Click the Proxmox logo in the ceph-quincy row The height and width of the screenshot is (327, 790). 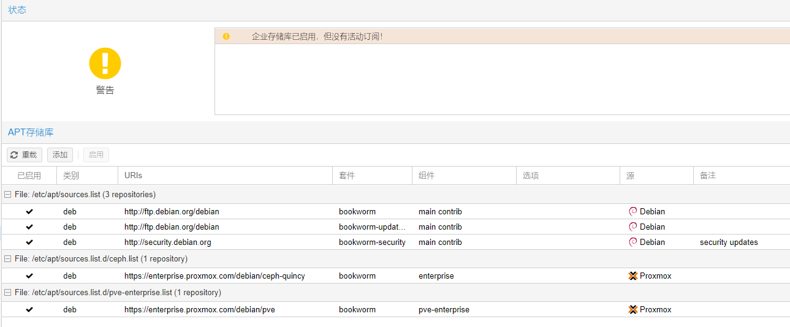(x=633, y=276)
